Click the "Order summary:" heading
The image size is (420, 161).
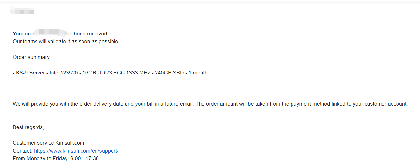tap(32, 57)
